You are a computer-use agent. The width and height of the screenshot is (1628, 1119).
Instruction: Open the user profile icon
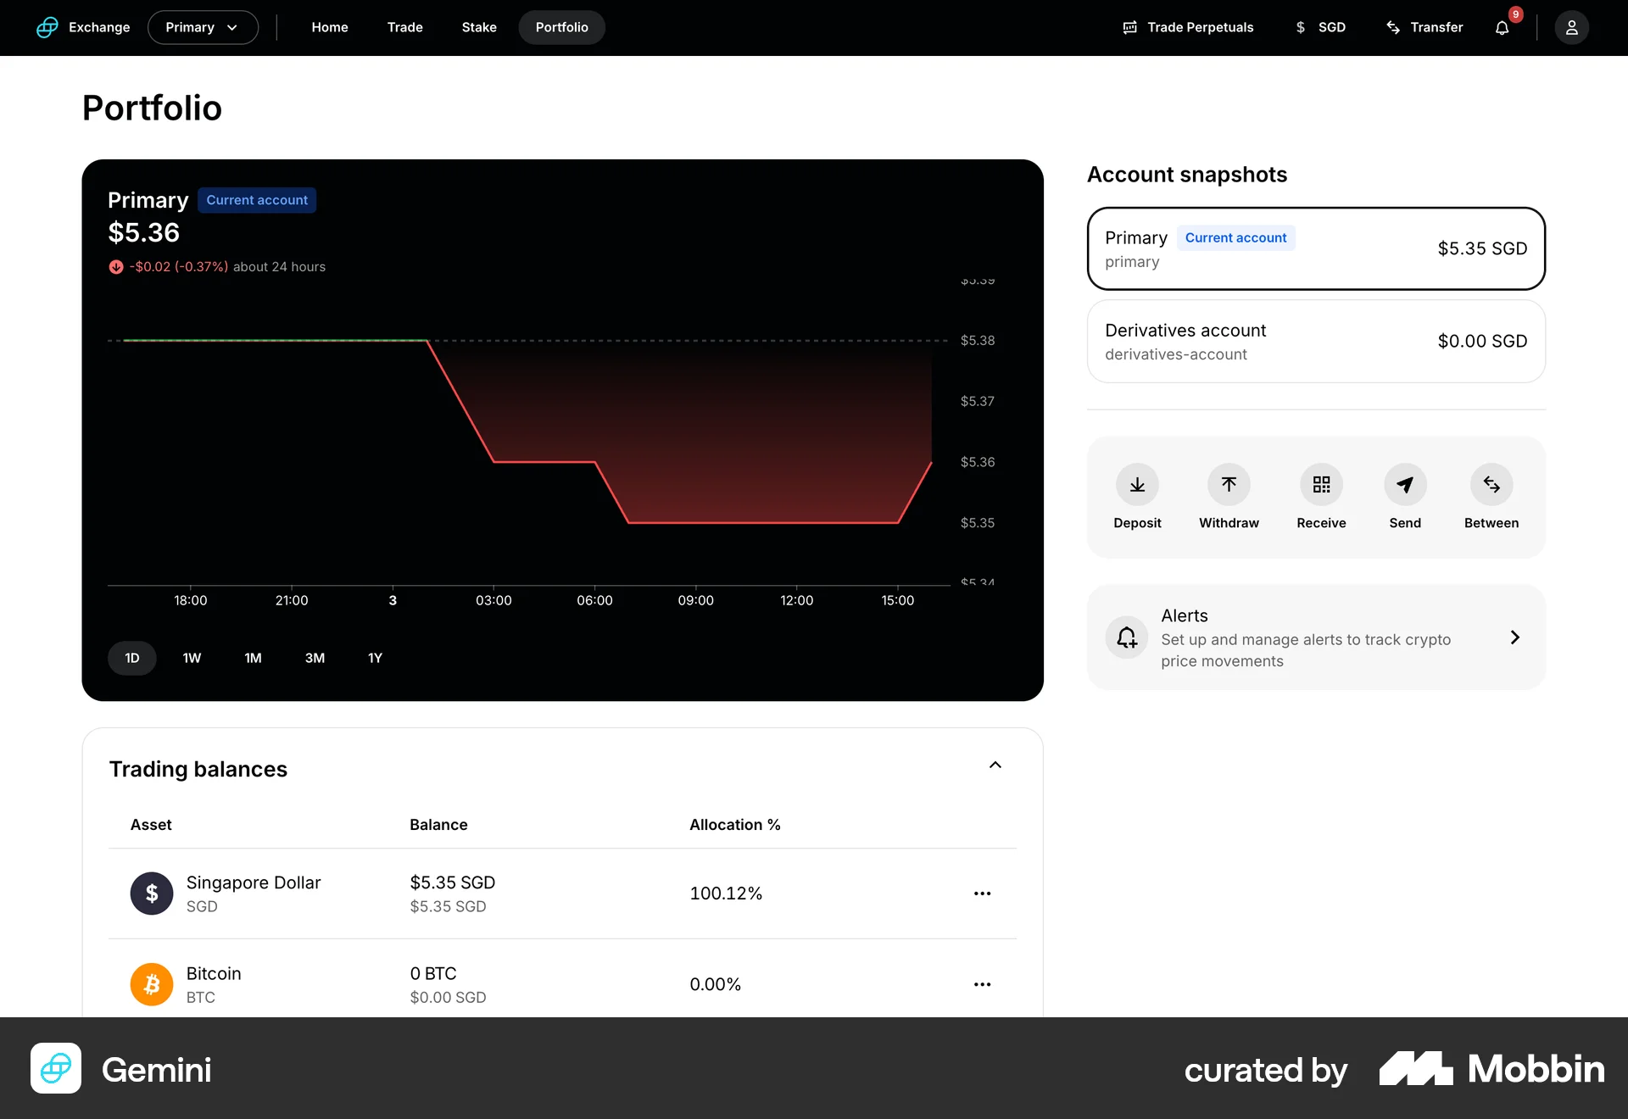click(1571, 27)
